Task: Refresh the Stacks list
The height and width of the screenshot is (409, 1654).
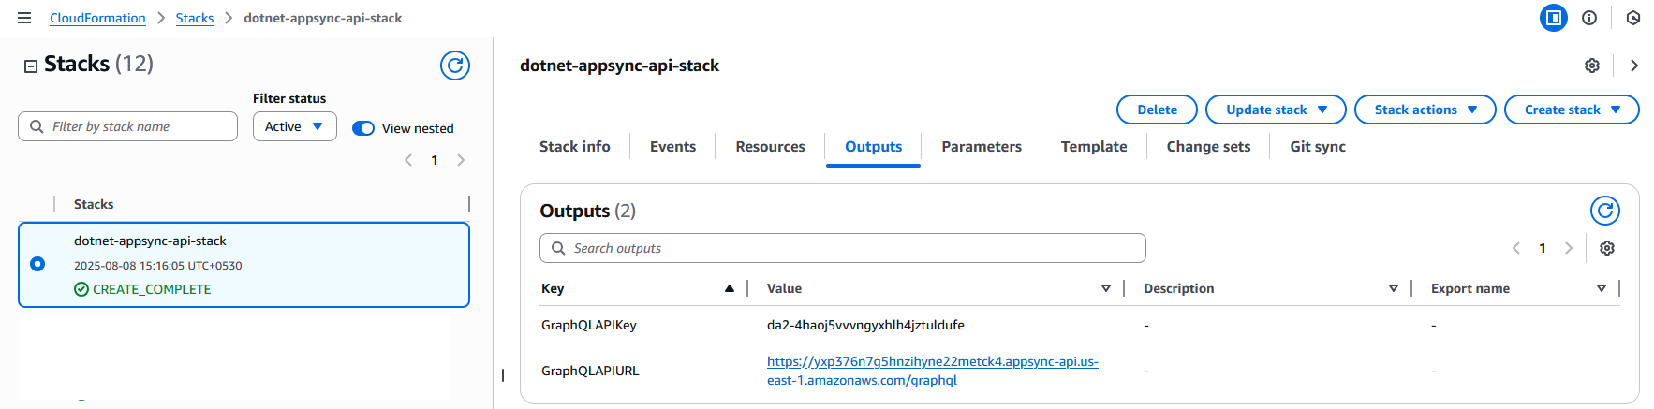Action: (455, 66)
